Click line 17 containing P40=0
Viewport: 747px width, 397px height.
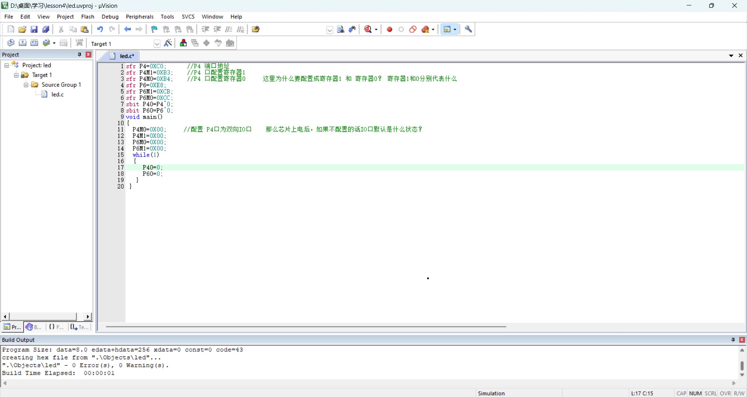tap(435, 167)
